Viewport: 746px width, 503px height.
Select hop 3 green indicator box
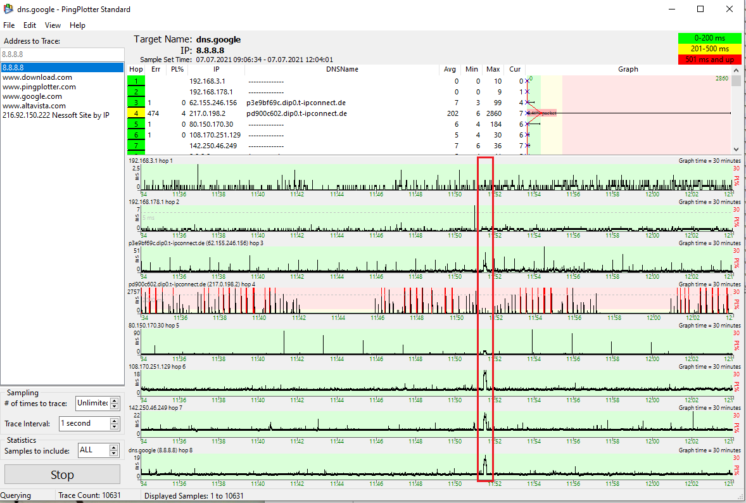tap(136, 103)
